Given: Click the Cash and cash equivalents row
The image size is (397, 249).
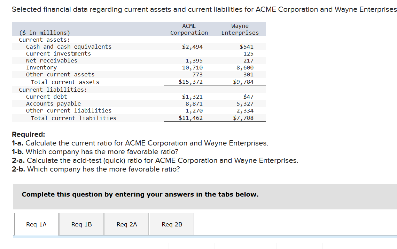Looking at the screenshot, I should [68, 47].
